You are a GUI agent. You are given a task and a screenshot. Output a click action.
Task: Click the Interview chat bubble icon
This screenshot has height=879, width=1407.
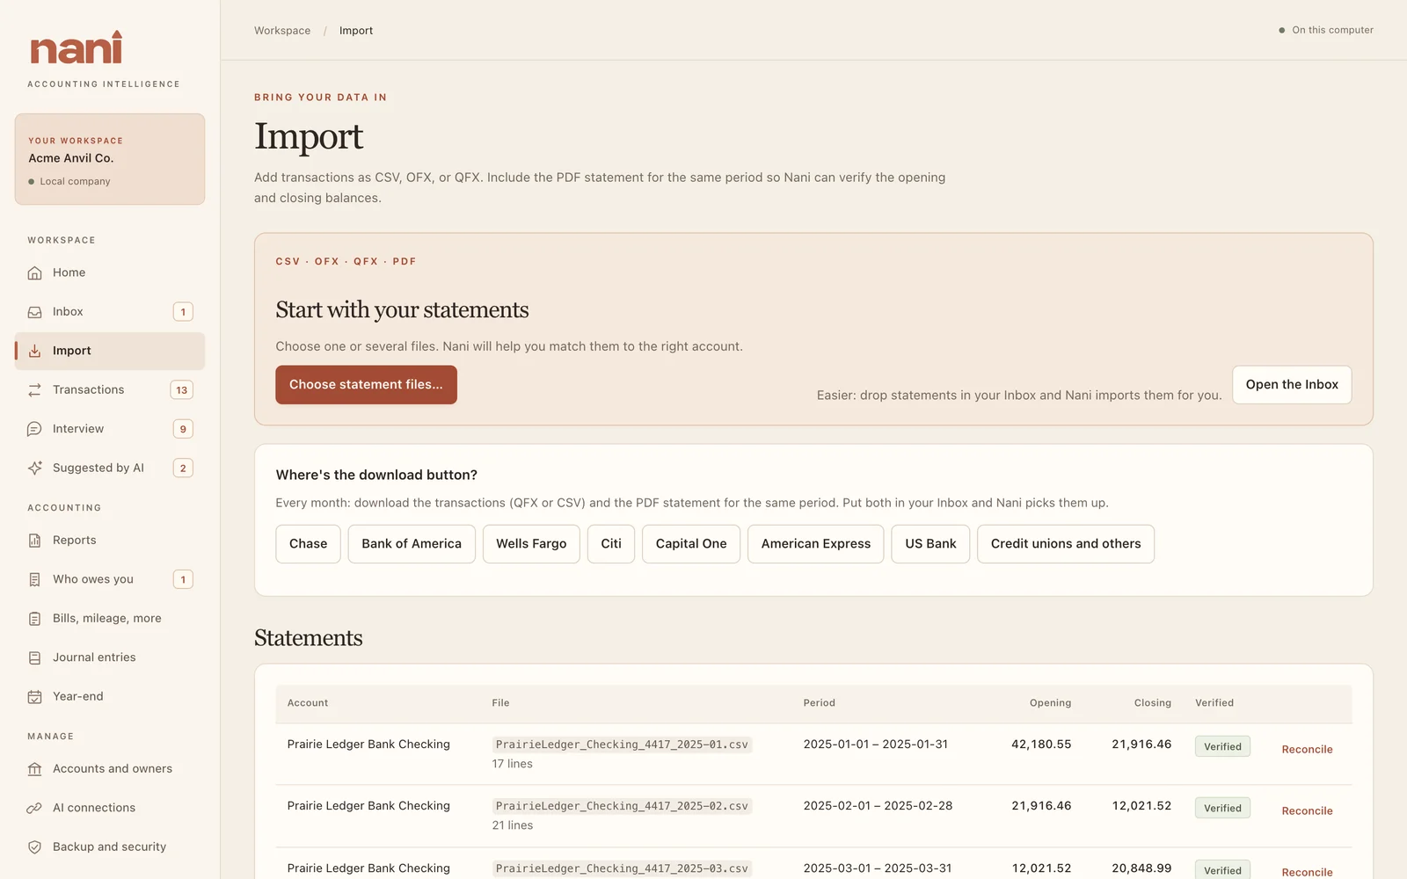pyautogui.click(x=34, y=429)
